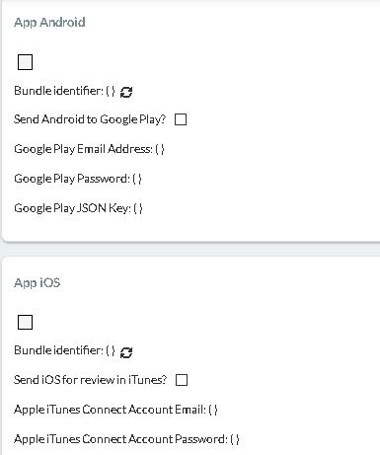Viewport: 380px width, 455px height.
Task: Enable Send Android to Google Play checkbox
Action: [181, 119]
